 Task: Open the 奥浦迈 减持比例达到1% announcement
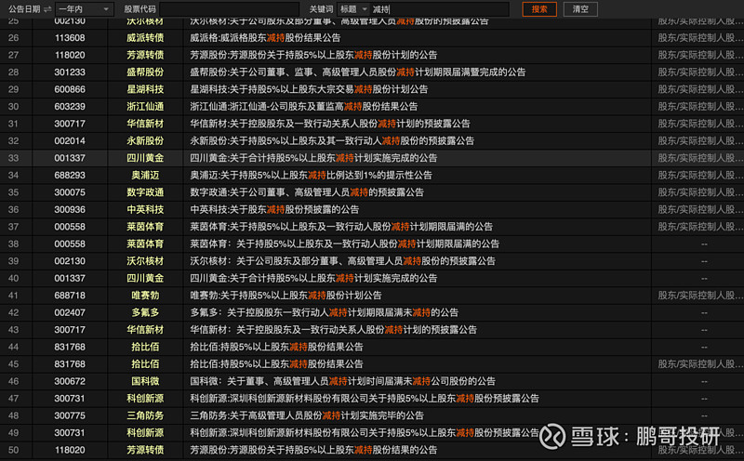click(311, 175)
